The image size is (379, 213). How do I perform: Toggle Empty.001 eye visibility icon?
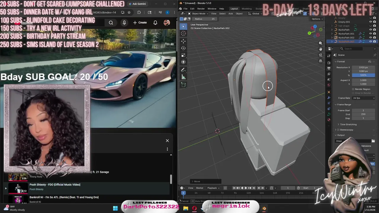(370, 22)
